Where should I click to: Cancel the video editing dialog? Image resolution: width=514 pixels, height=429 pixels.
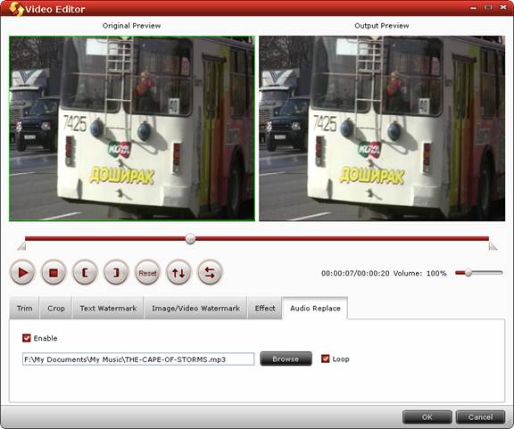click(x=480, y=417)
